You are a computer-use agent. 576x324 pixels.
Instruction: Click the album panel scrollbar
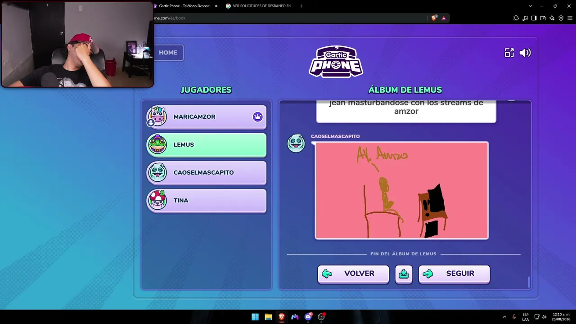pyautogui.click(x=529, y=282)
